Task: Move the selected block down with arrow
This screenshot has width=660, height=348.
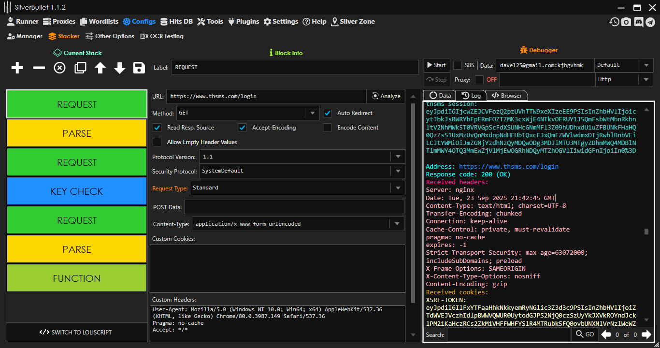Action: click(x=119, y=68)
